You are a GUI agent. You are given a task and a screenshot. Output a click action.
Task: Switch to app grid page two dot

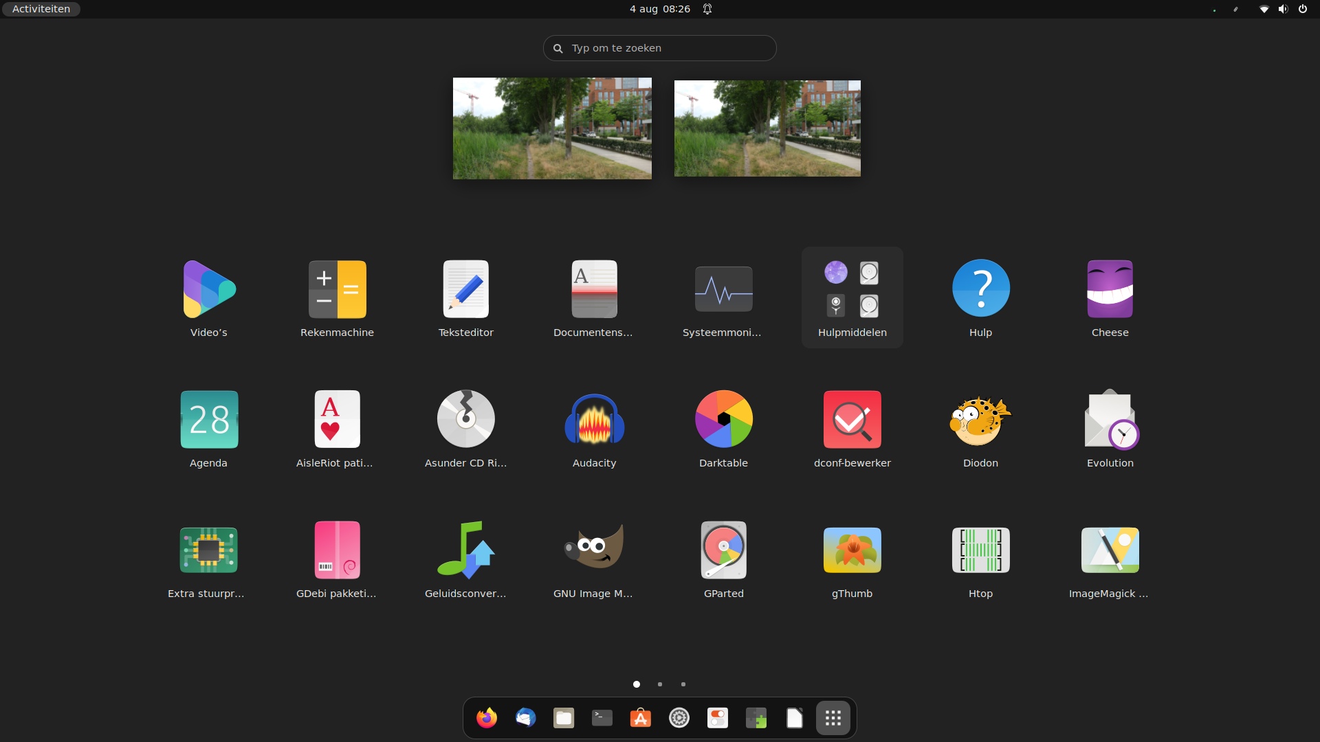point(660,684)
